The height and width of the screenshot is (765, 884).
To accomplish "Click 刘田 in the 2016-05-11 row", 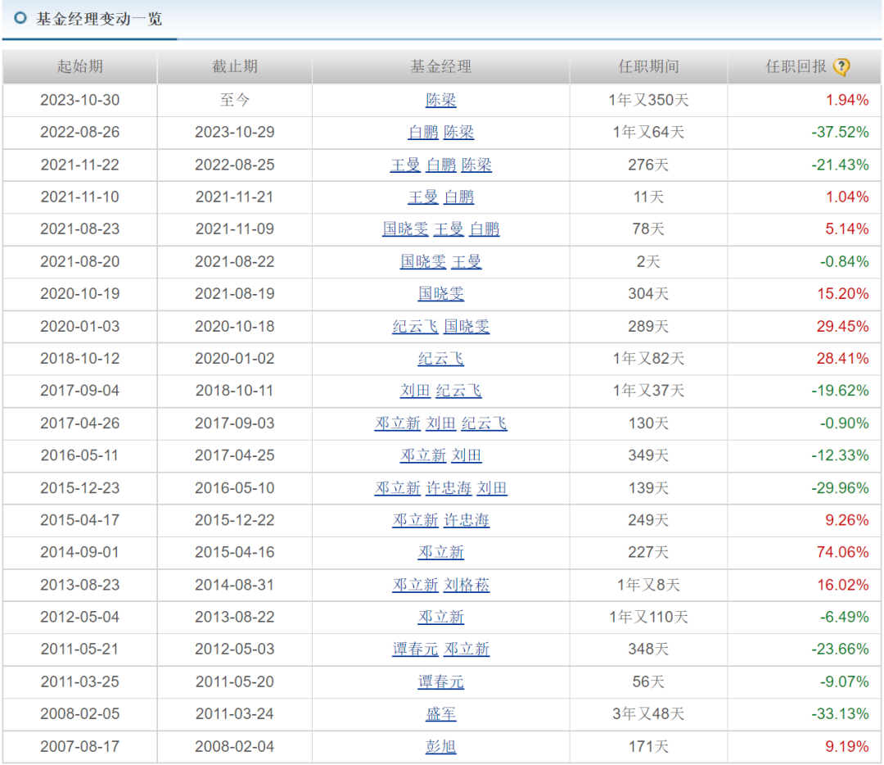I will [x=467, y=455].
